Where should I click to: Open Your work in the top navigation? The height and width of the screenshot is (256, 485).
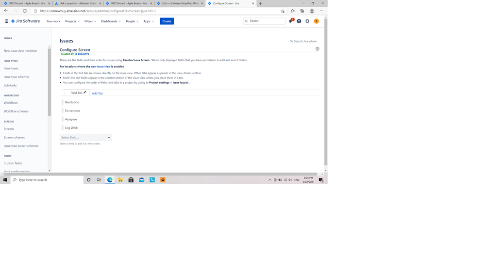click(53, 21)
